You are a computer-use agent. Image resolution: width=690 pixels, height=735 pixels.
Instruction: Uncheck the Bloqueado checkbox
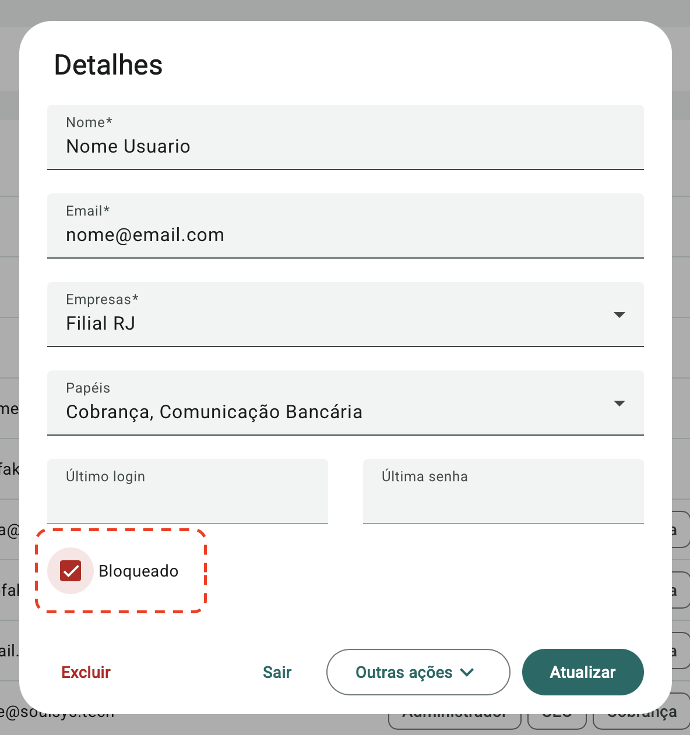coord(71,571)
